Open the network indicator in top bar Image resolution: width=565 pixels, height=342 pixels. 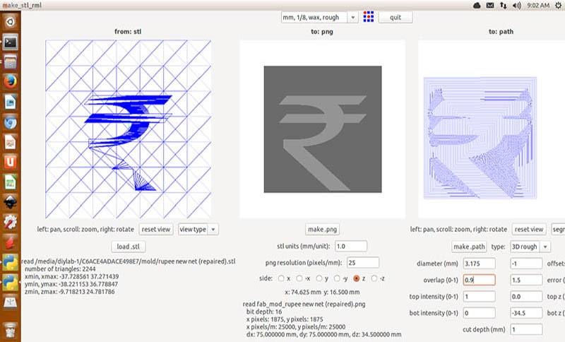pos(503,6)
